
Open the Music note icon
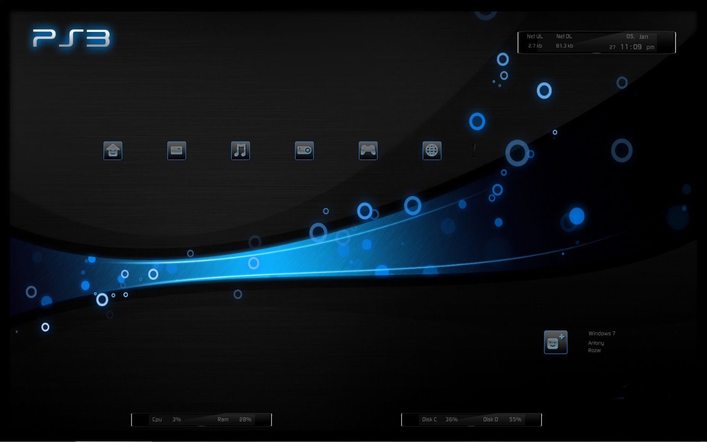(x=241, y=151)
